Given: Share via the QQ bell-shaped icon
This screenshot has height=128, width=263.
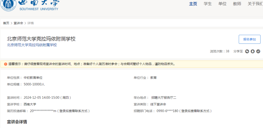Looking at the screenshot, I should coord(252,52).
